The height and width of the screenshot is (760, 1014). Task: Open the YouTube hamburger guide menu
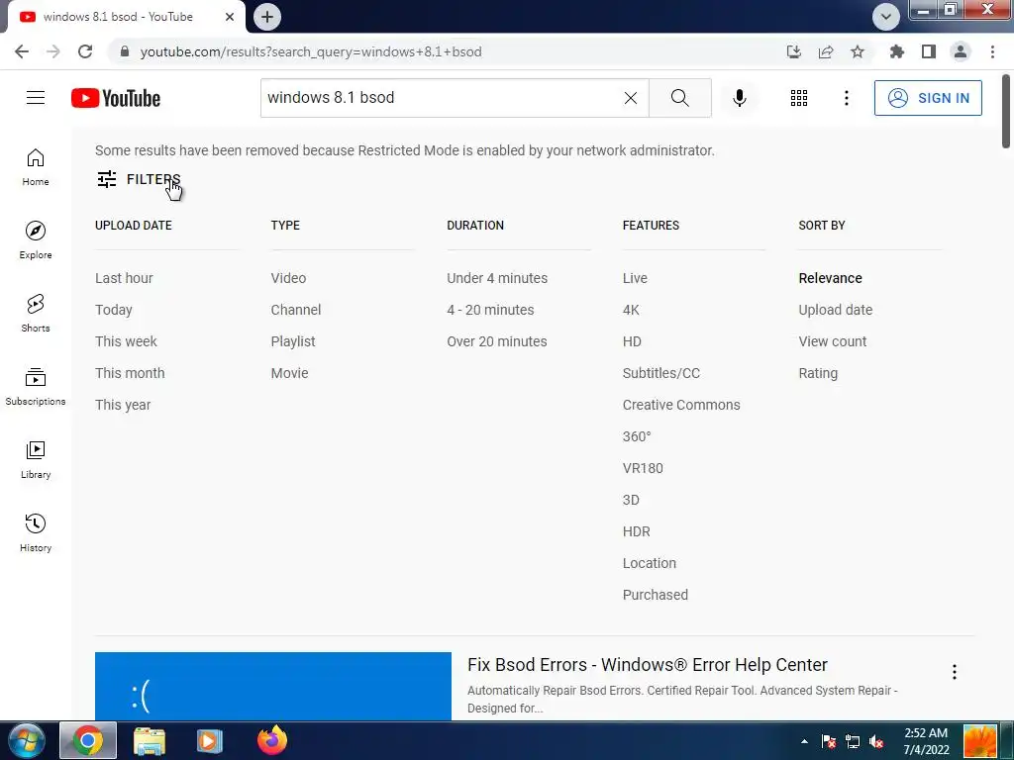36,98
